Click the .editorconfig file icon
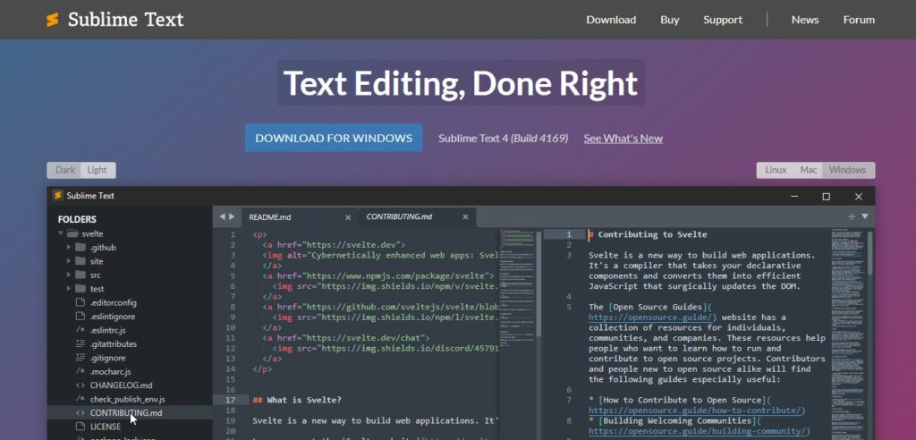Image resolution: width=916 pixels, height=440 pixels. click(81, 302)
